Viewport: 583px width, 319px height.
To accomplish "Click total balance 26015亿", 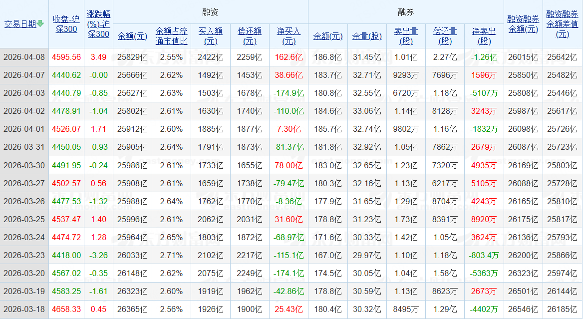I will 523,57.
